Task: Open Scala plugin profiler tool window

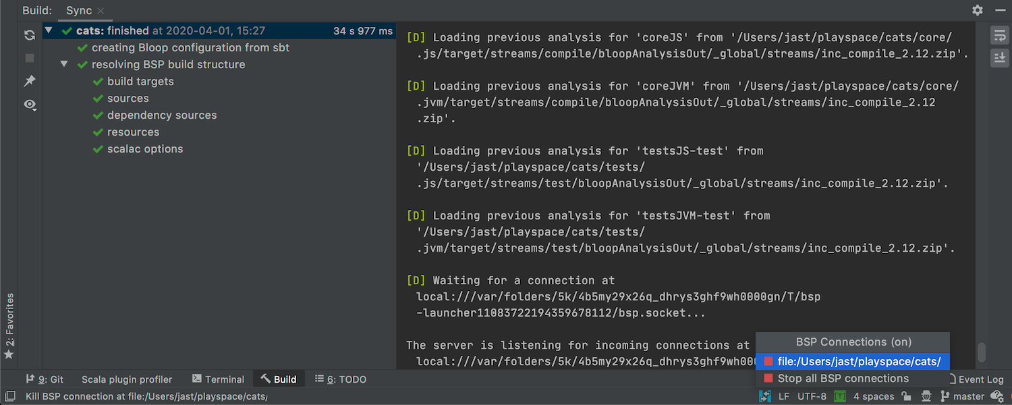Action: click(127, 379)
